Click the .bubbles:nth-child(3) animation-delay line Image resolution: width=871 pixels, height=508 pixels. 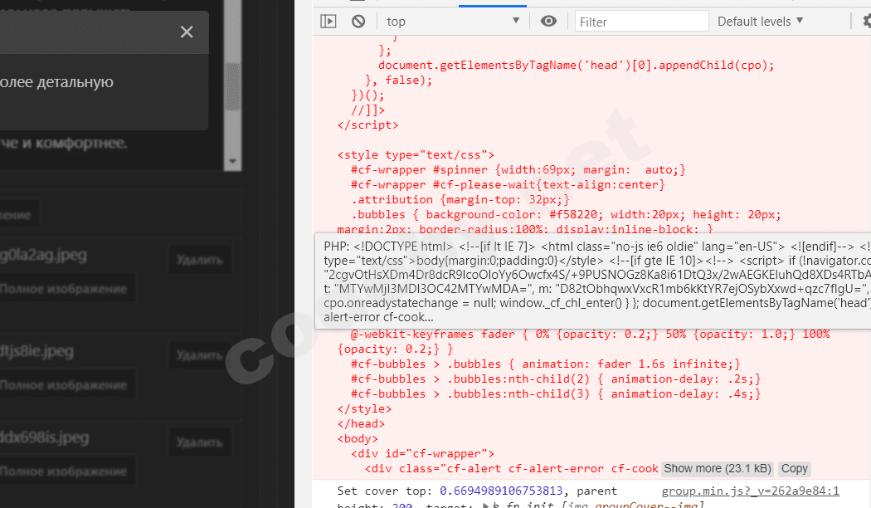(556, 394)
